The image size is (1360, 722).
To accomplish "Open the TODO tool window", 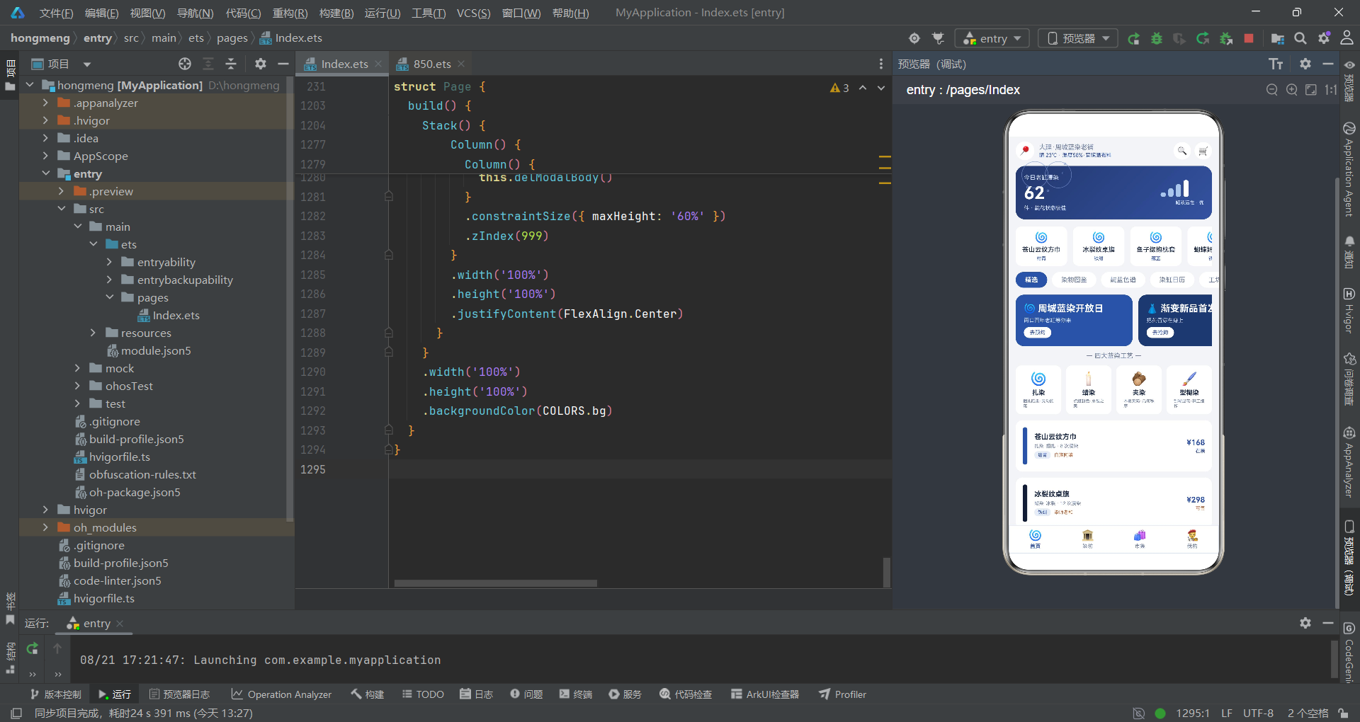I will (423, 694).
